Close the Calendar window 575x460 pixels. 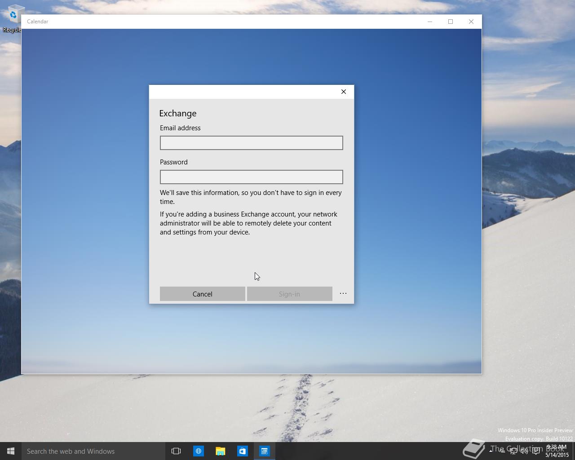[x=471, y=22]
